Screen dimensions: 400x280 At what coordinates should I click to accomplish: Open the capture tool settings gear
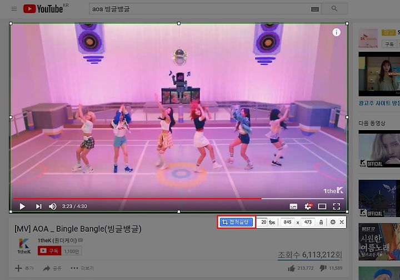(x=333, y=222)
